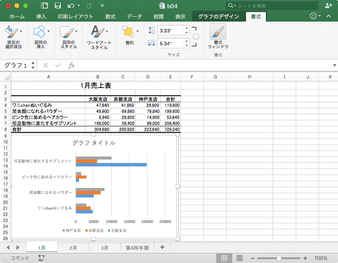The image size is (338, 263).
Task: Redo the last undone action
Action: click(x=89, y=6)
